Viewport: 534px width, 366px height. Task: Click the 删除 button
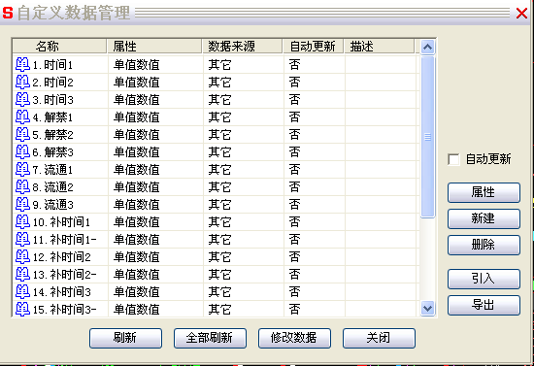tap(484, 245)
